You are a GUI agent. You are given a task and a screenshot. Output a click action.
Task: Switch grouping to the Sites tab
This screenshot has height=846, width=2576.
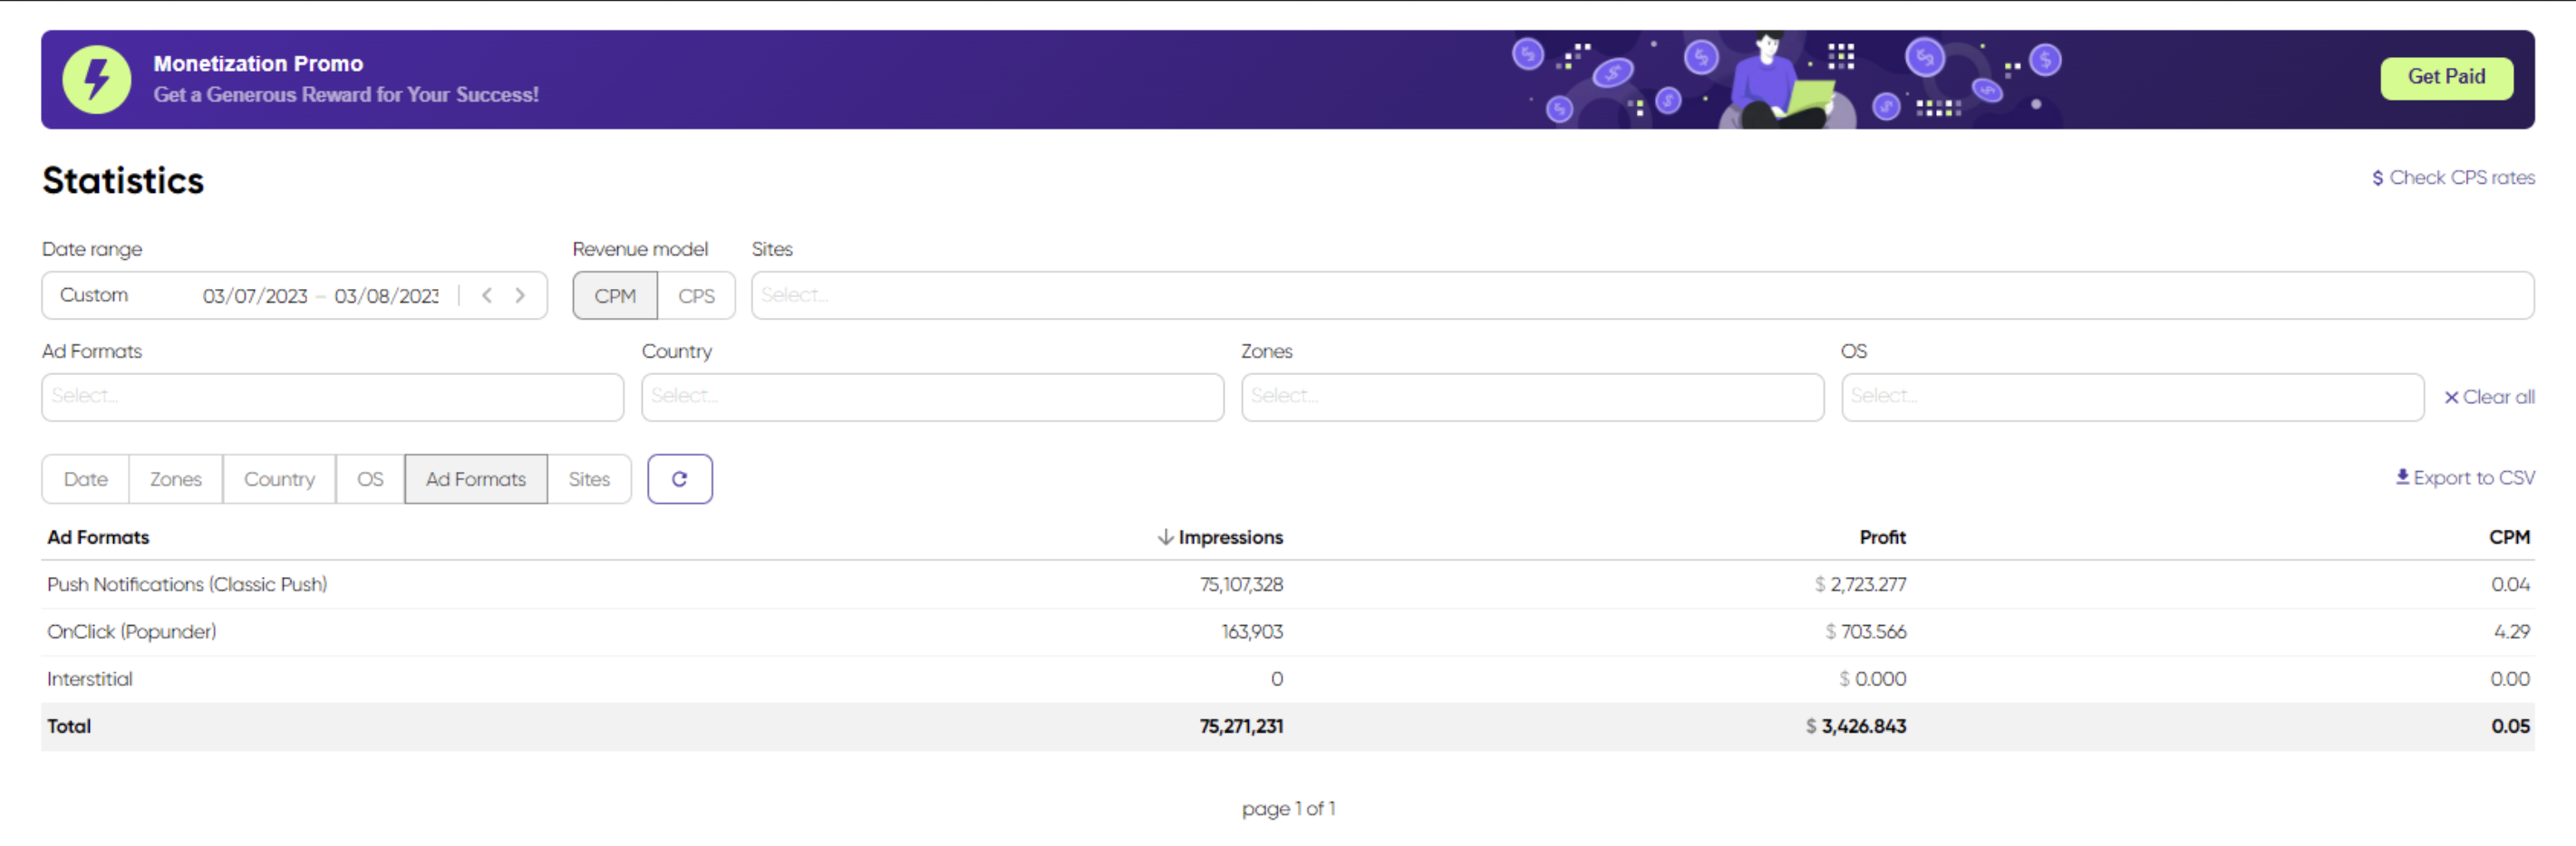point(589,478)
